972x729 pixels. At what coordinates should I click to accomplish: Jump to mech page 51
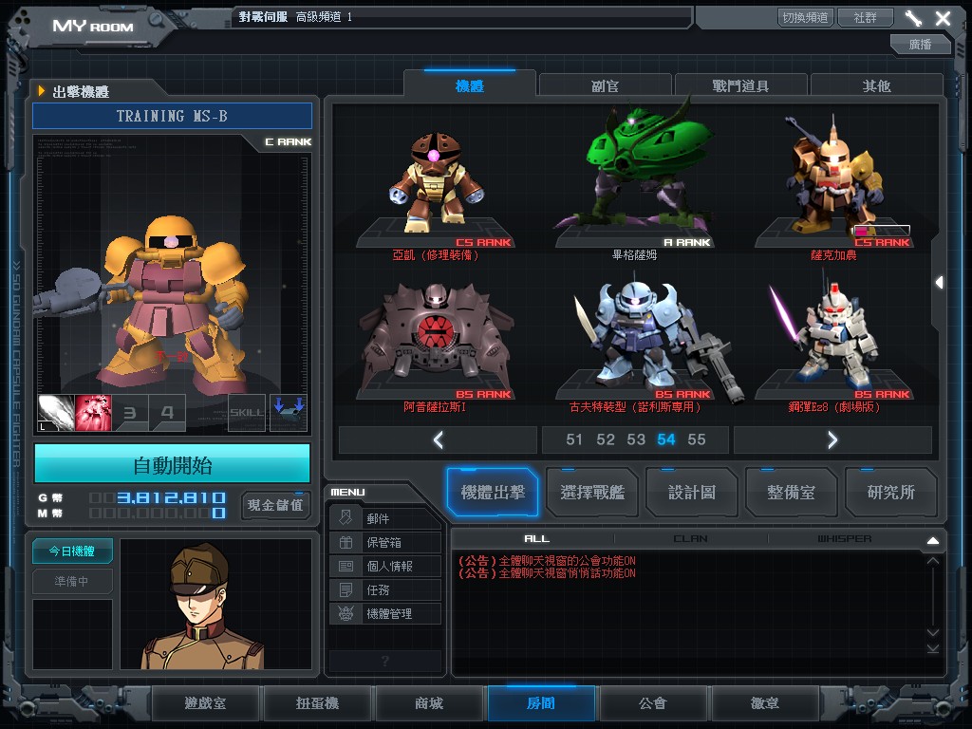(574, 440)
